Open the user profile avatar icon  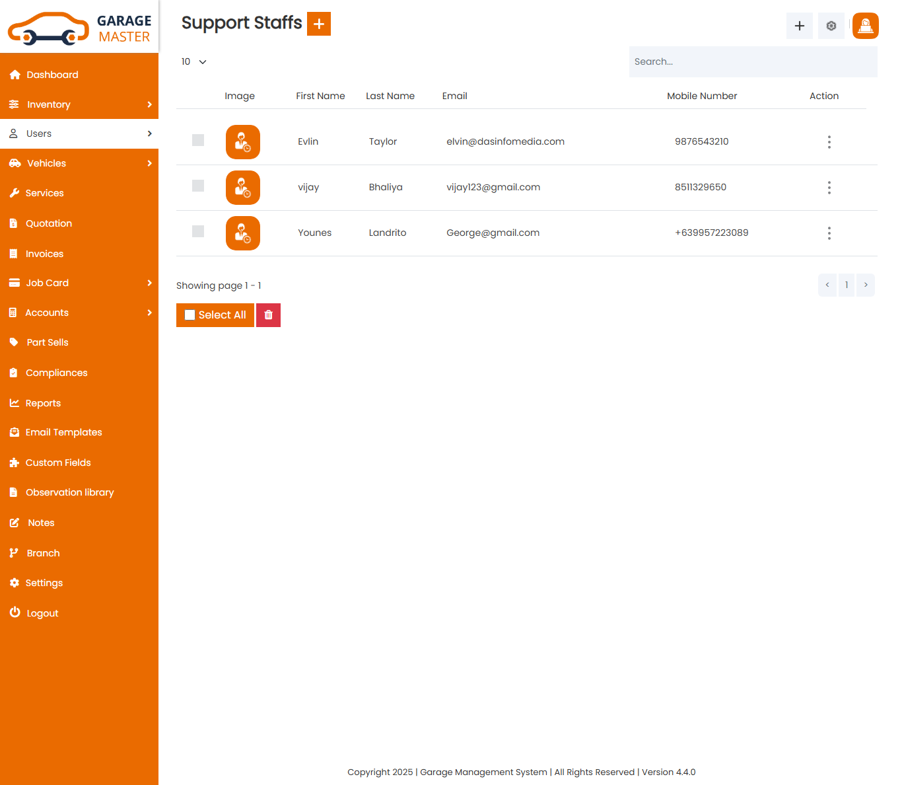click(865, 26)
